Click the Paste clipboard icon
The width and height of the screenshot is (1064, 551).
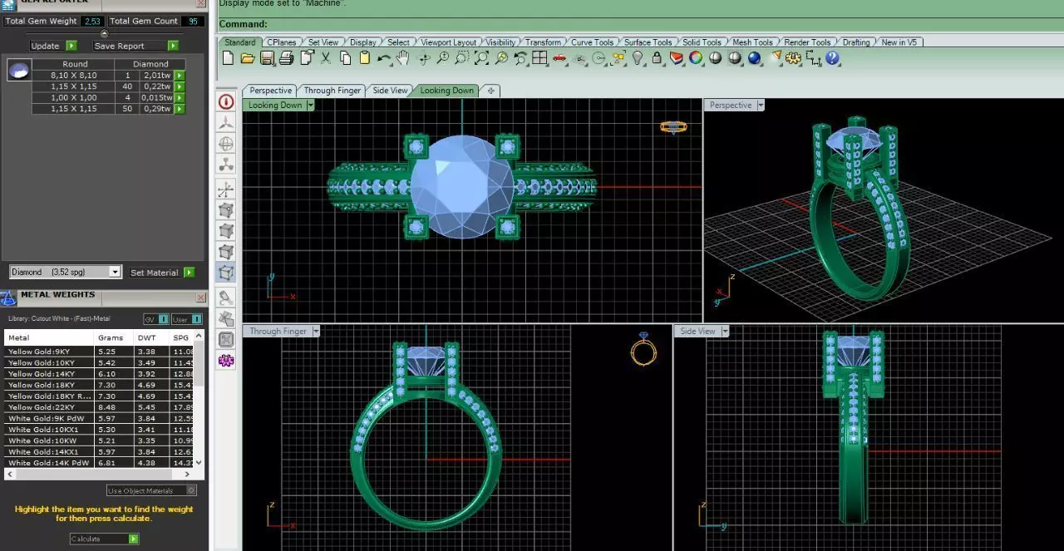coord(364,58)
